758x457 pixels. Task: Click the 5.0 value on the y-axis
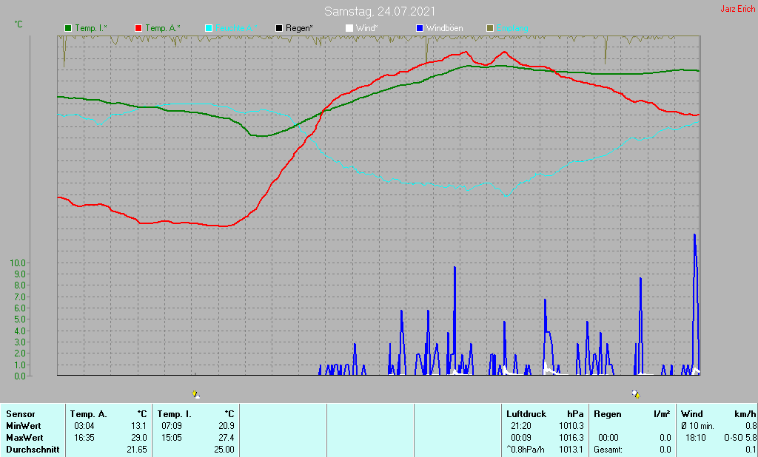[x=20, y=319]
